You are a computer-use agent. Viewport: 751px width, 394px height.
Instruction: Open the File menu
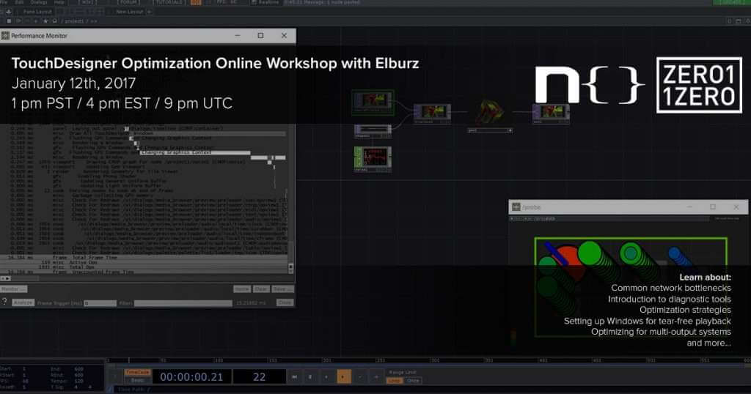5,2
